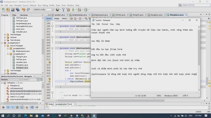Open the NetBeans Tools menu

click(x=64, y=5)
